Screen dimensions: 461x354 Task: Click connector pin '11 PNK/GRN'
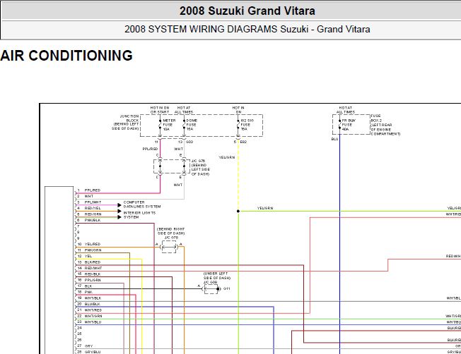click(x=89, y=250)
